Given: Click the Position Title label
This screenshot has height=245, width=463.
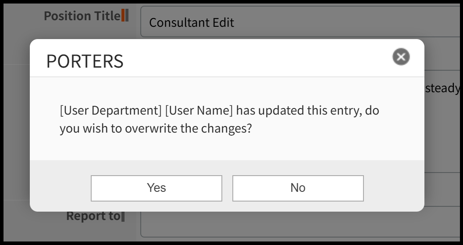Looking at the screenshot, I should point(82,16).
